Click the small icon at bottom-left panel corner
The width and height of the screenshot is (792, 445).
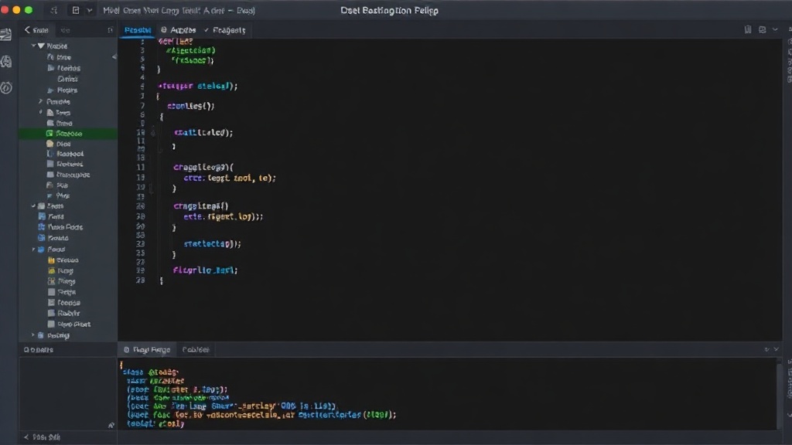111,426
